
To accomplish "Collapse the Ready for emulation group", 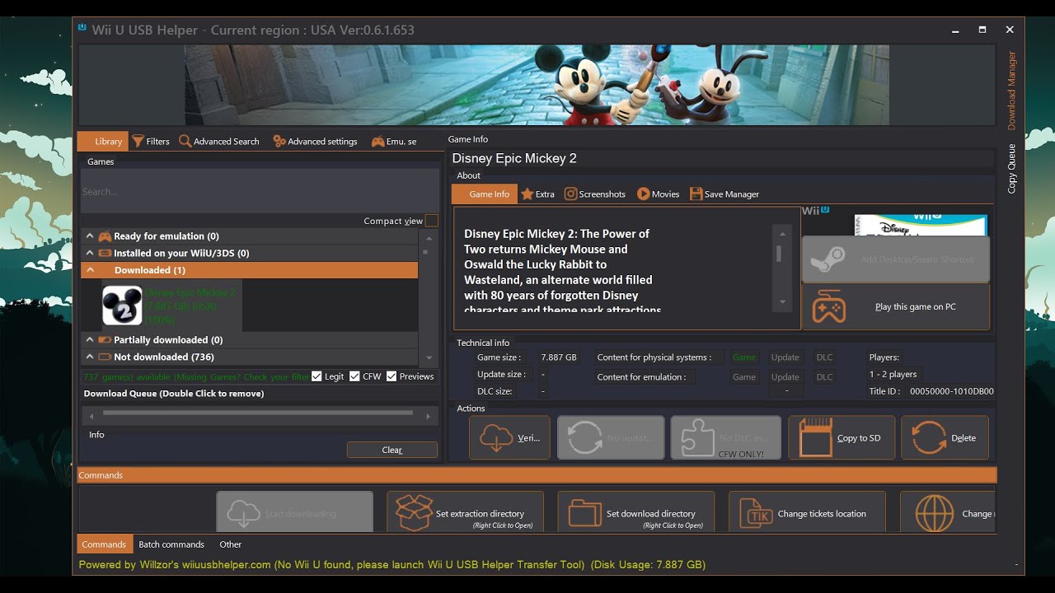I will point(90,236).
